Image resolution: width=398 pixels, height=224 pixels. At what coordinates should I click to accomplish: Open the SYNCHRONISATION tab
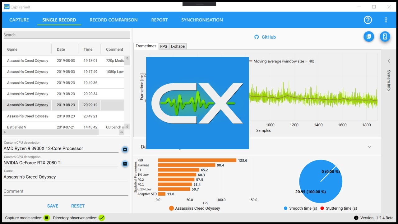[x=202, y=20]
